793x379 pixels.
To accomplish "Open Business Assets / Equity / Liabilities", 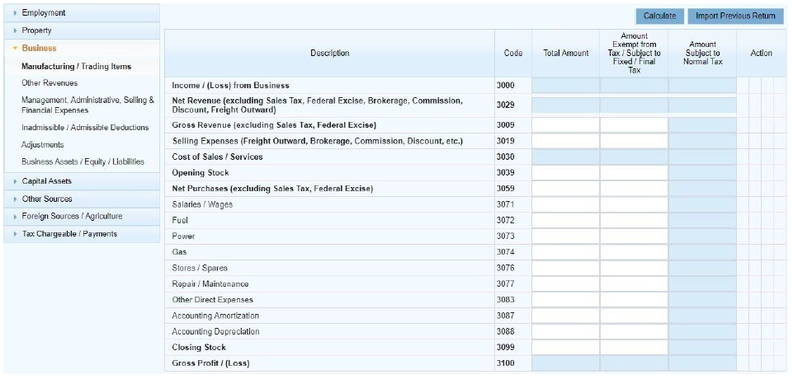I will pyautogui.click(x=83, y=162).
